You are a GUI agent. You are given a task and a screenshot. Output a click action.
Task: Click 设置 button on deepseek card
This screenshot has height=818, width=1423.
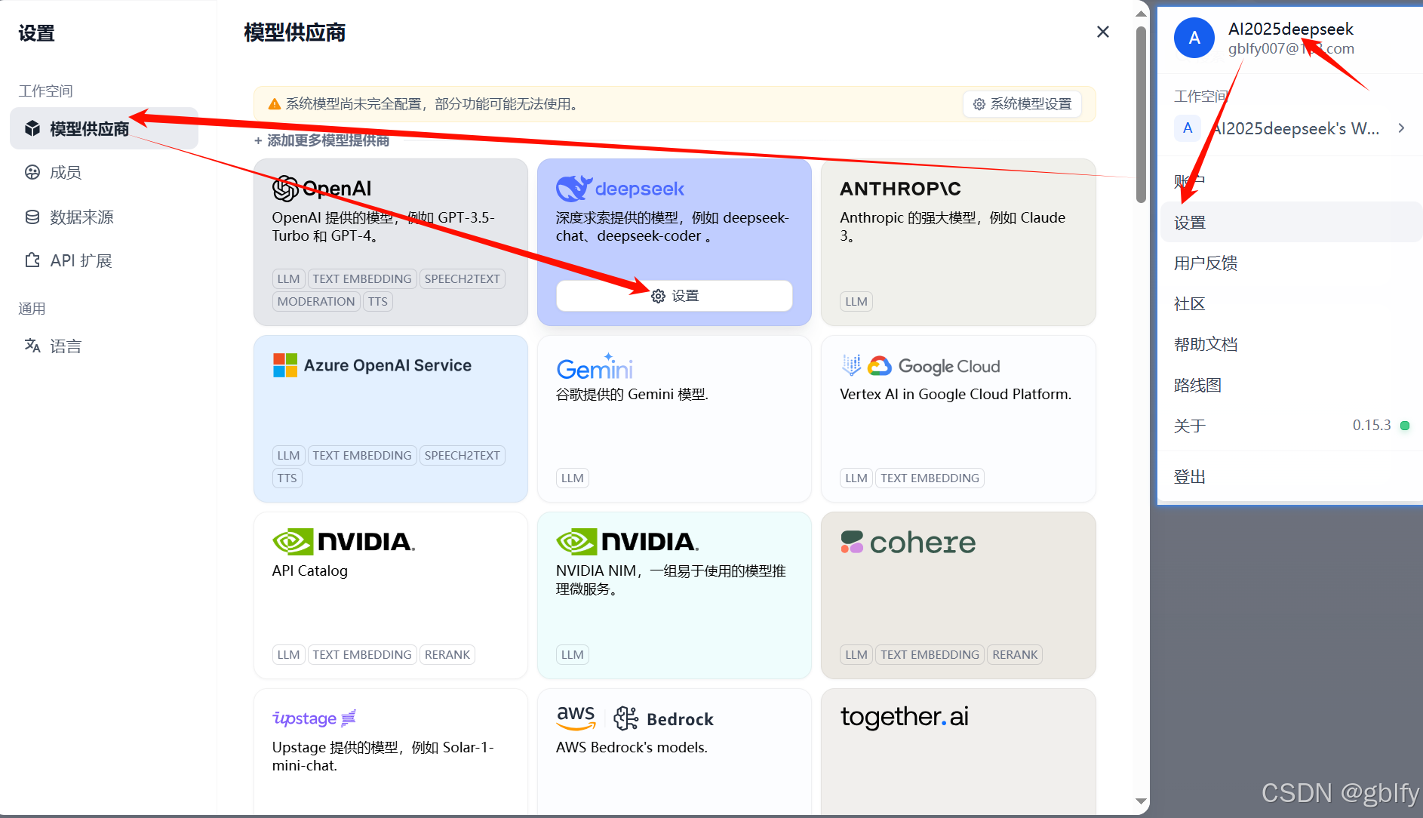675,296
